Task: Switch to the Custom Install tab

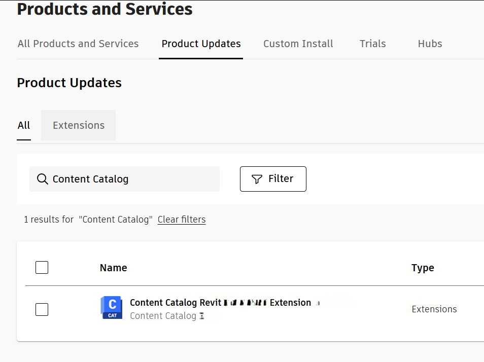Action: [x=298, y=44]
